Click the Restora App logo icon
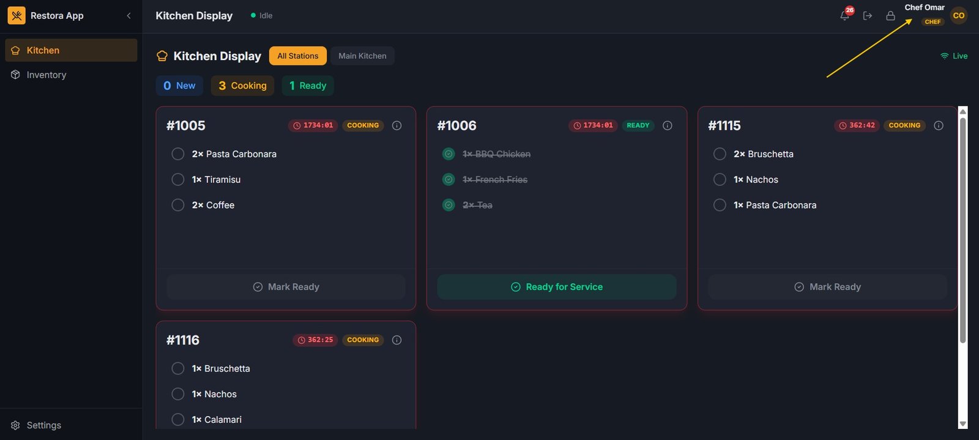Image resolution: width=979 pixels, height=440 pixels. [x=17, y=15]
